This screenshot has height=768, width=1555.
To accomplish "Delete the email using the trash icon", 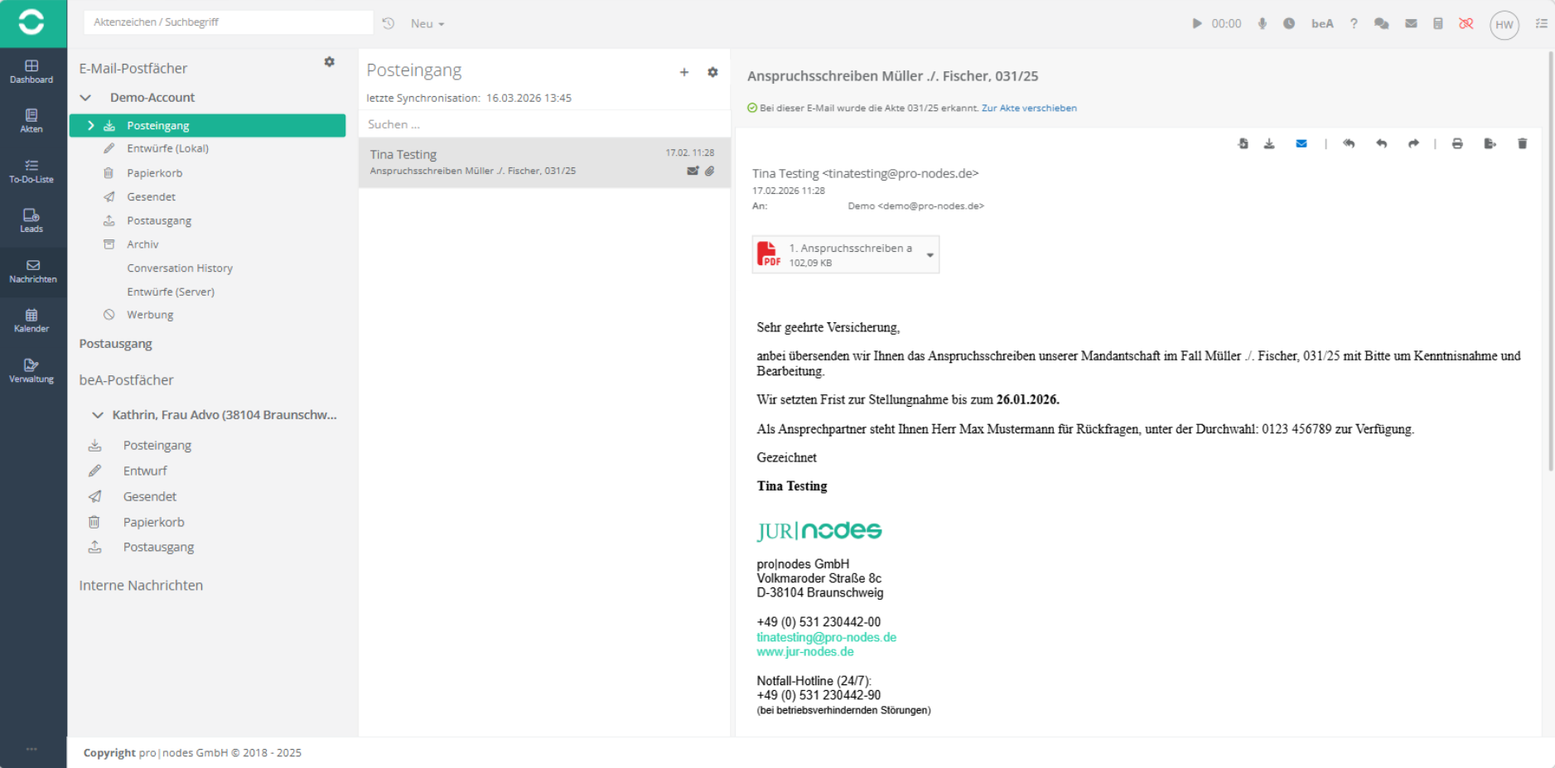I will coord(1522,144).
